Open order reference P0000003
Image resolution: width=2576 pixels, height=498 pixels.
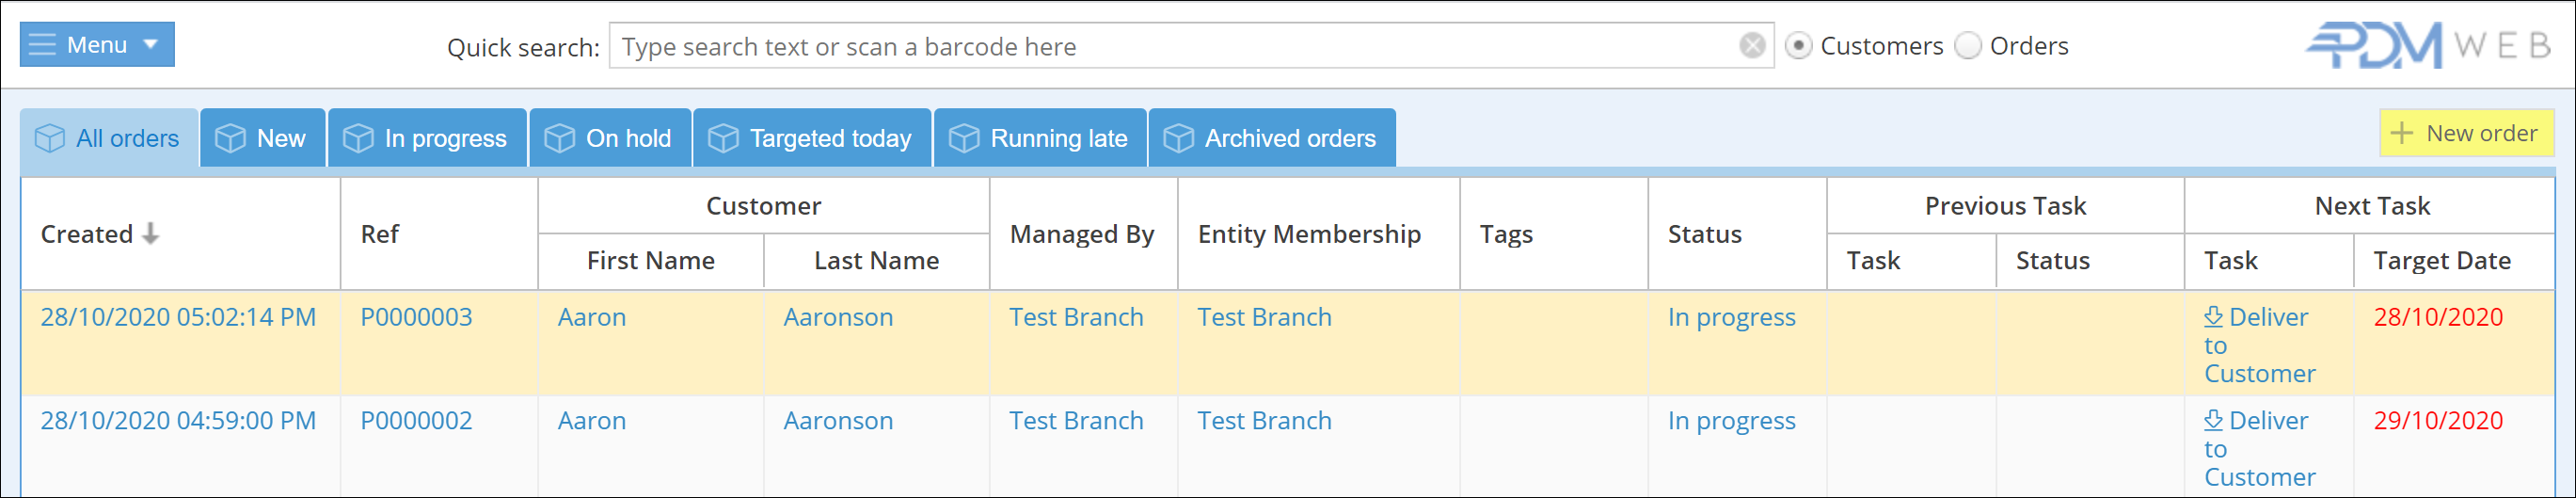[416, 317]
